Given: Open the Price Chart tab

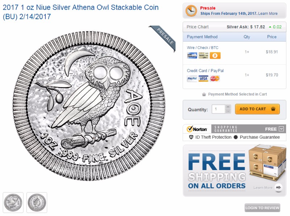Looking at the screenshot, I should click(198, 27).
